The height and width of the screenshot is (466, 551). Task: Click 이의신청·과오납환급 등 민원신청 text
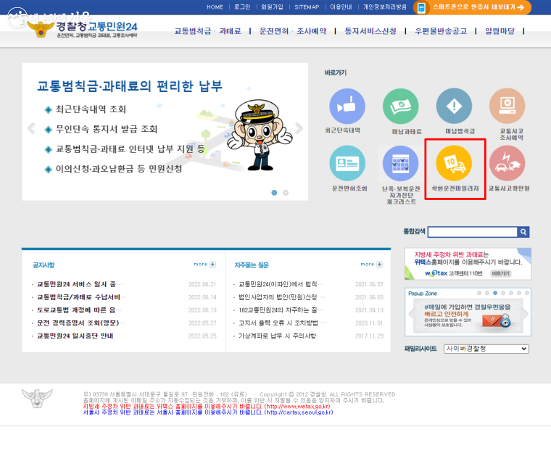[x=118, y=169]
